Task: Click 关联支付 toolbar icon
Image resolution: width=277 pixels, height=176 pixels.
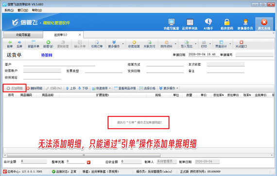Action: [149, 44]
